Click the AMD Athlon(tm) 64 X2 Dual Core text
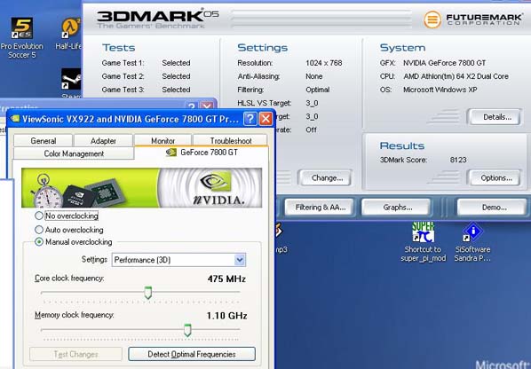 pos(456,76)
